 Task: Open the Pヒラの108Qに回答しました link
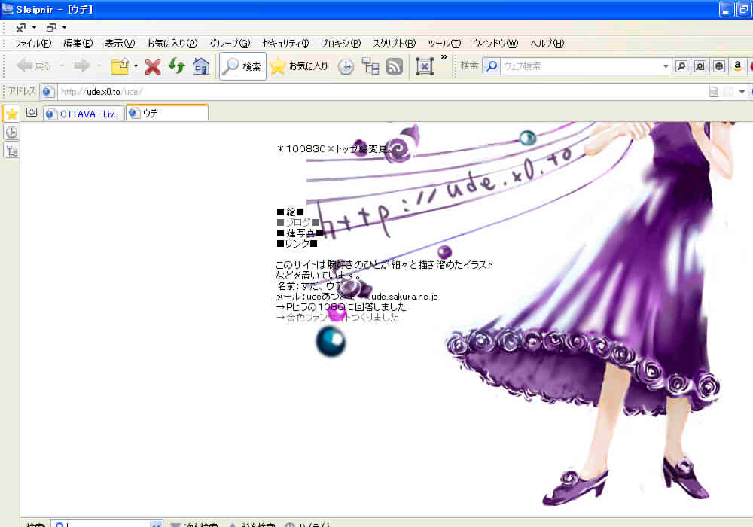pos(346,306)
